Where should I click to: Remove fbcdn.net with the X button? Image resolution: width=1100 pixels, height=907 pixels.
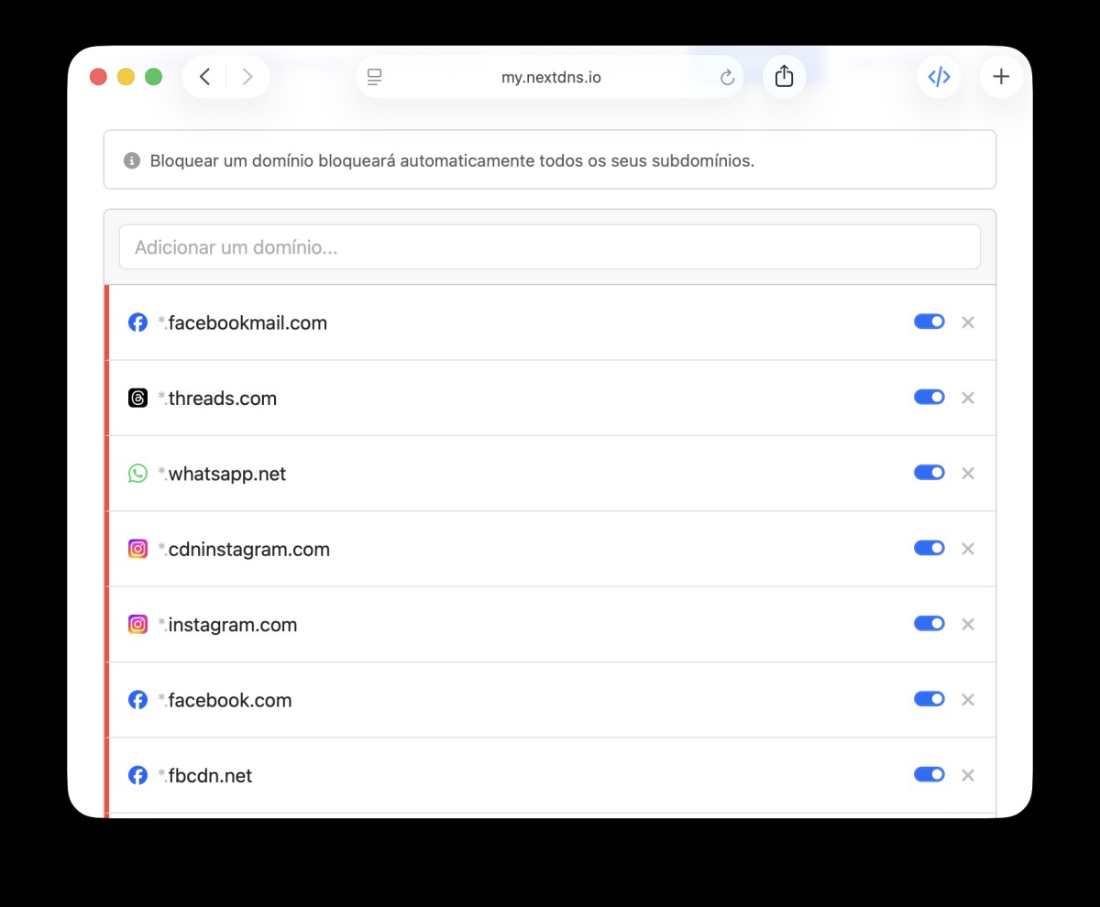point(967,775)
